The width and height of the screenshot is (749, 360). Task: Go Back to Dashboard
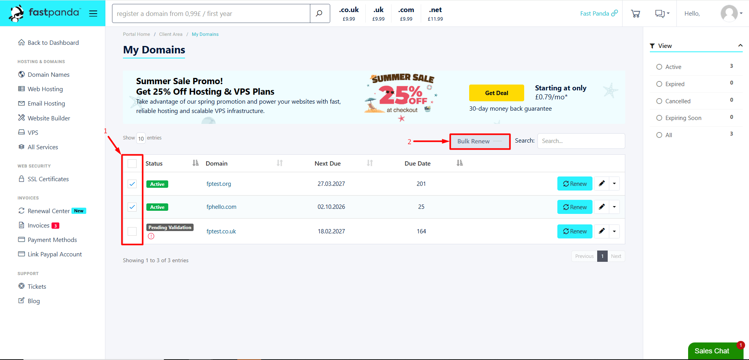pos(48,42)
